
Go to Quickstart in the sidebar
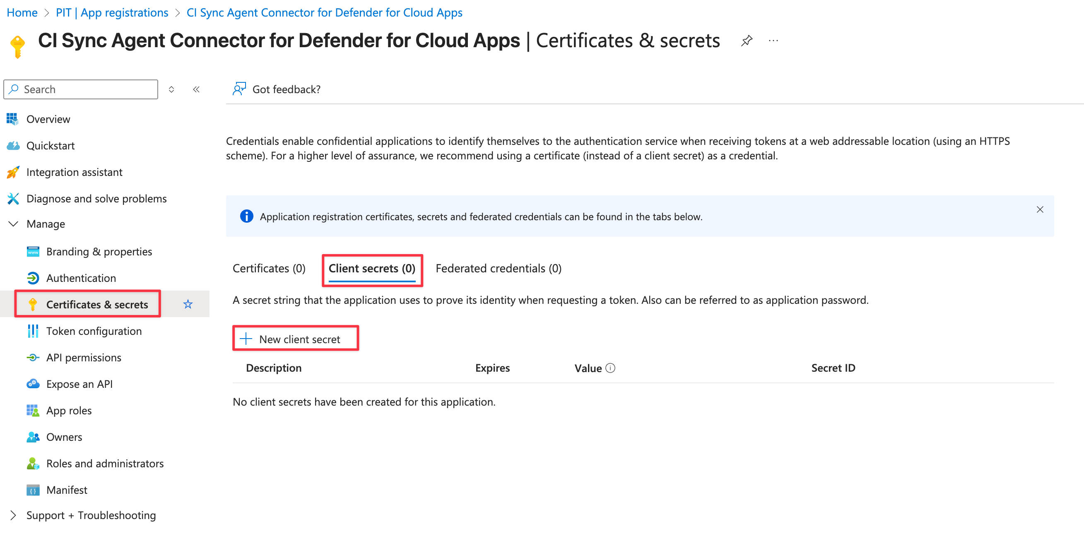(x=51, y=146)
